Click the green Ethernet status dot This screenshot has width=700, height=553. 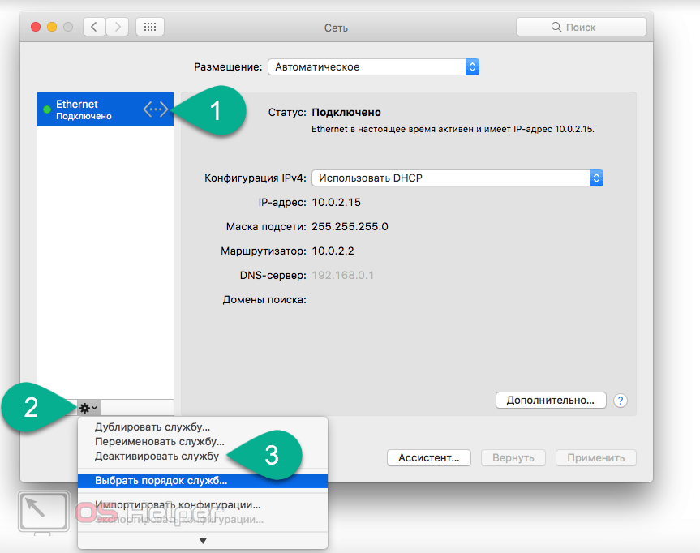click(x=47, y=109)
